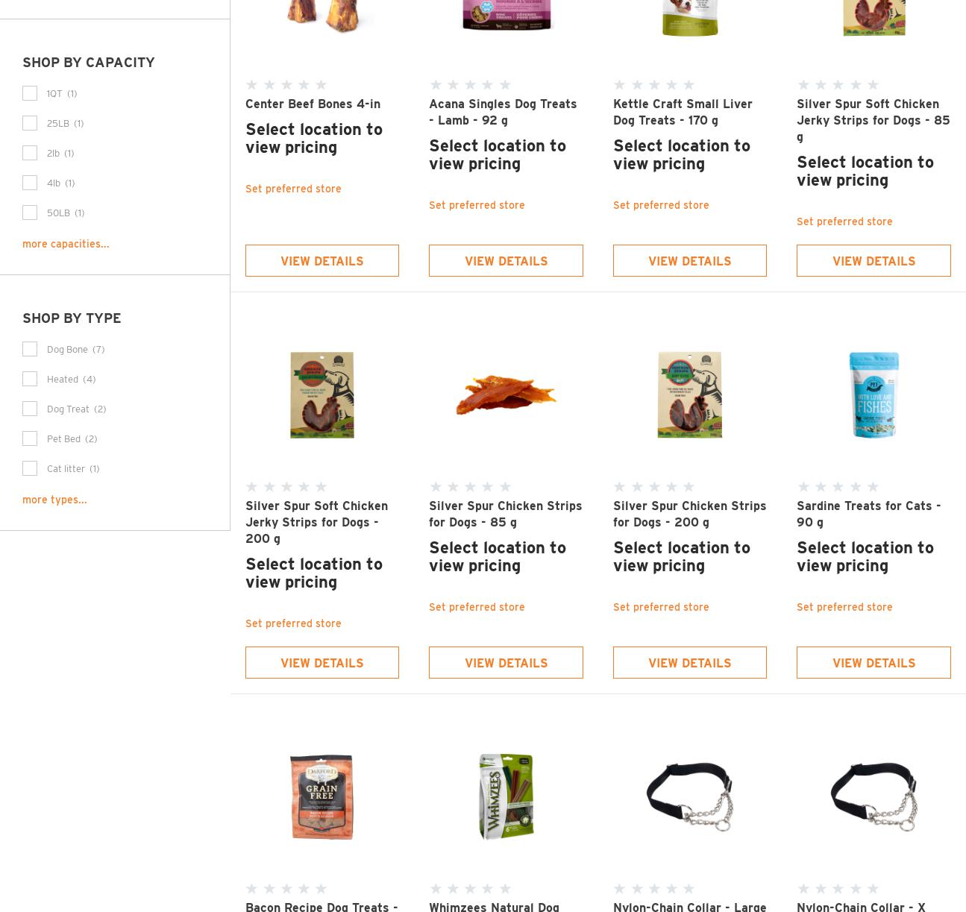Check the 1QT capacity filter
Viewport: 966px width, 912px height.
[x=30, y=93]
